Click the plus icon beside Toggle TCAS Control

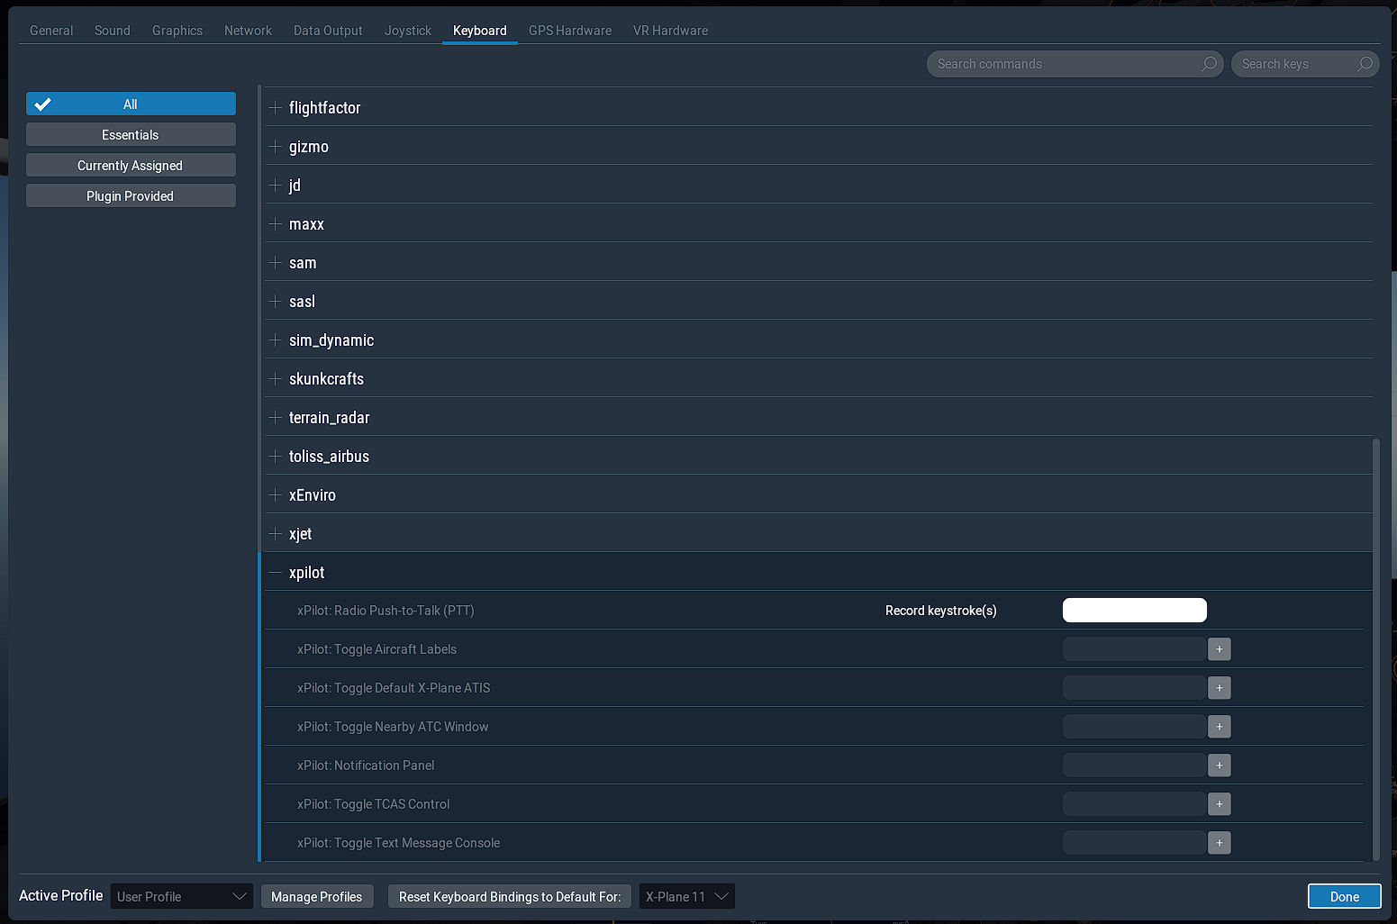click(x=1220, y=803)
